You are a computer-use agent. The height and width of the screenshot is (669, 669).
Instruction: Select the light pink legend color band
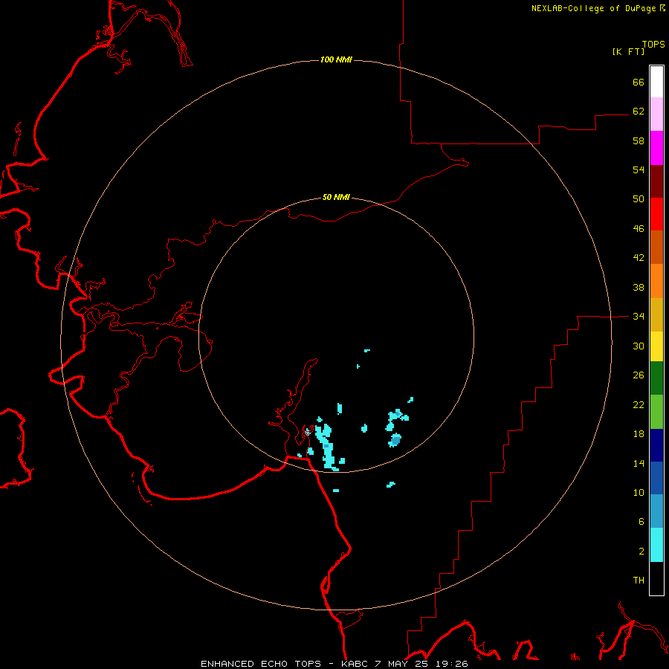pos(656,114)
